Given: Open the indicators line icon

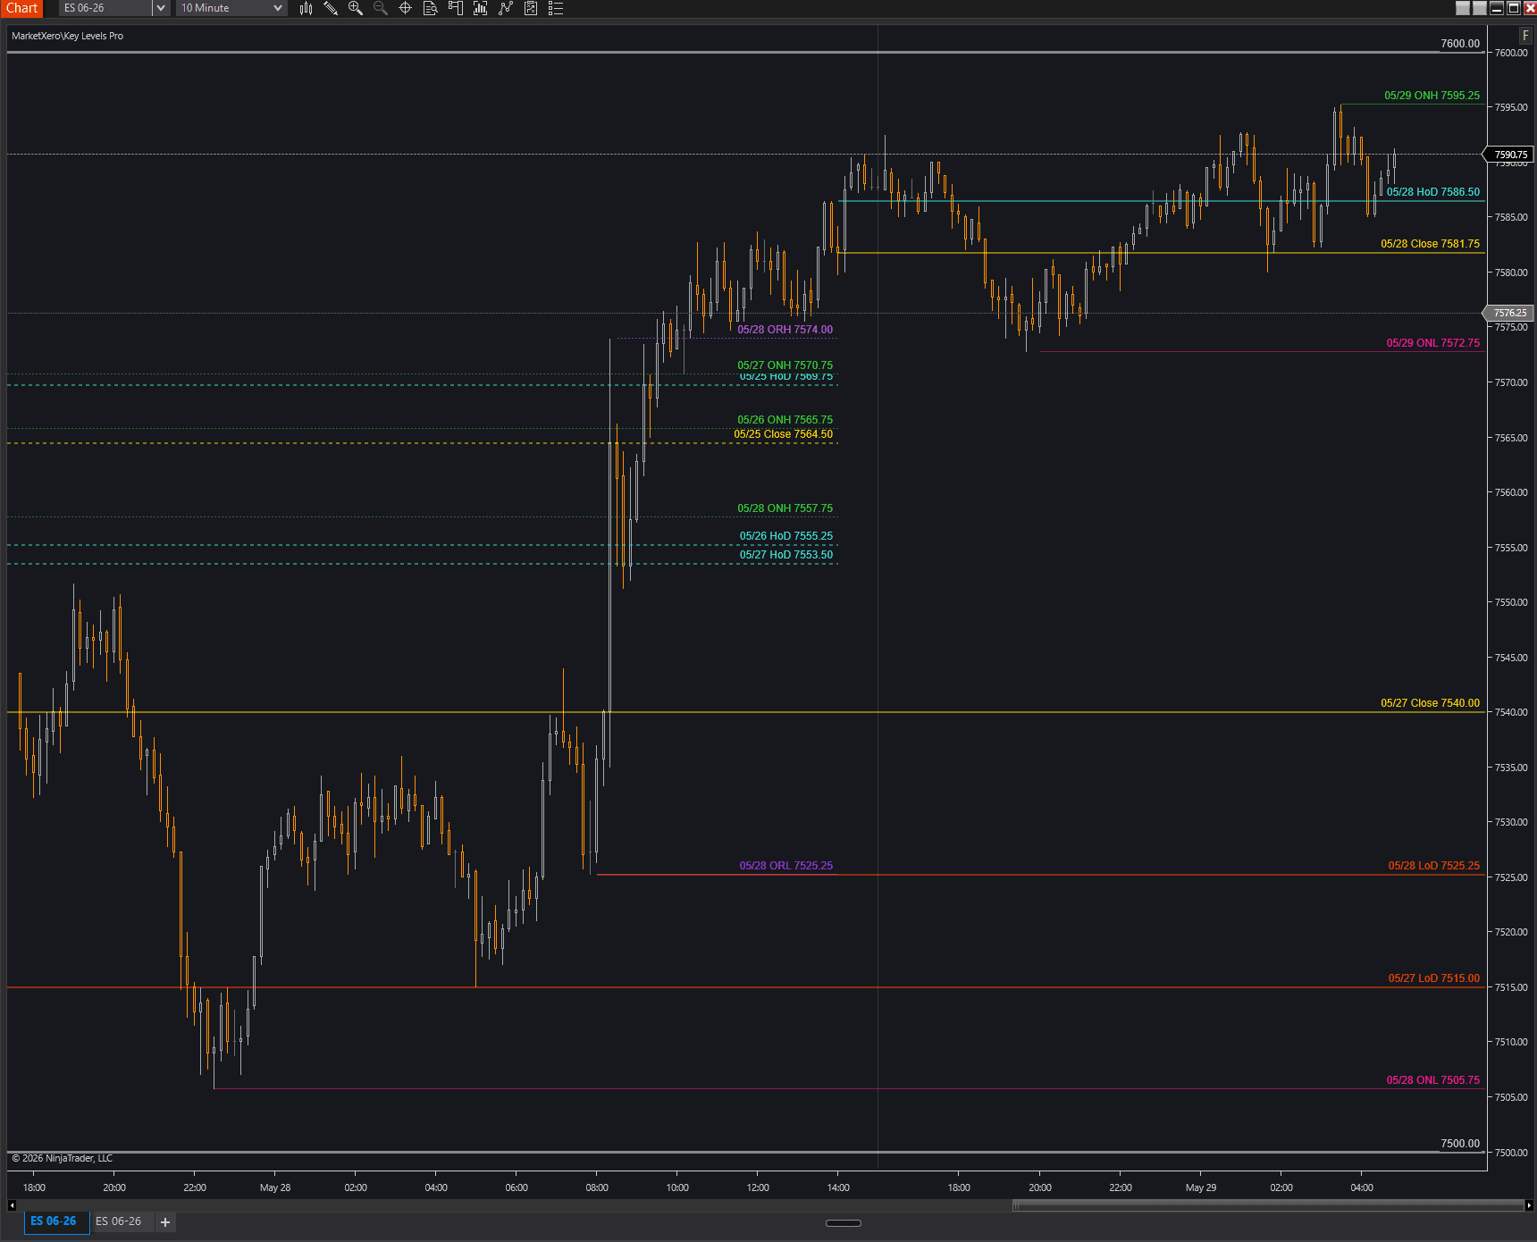Looking at the screenshot, I should coord(506,8).
